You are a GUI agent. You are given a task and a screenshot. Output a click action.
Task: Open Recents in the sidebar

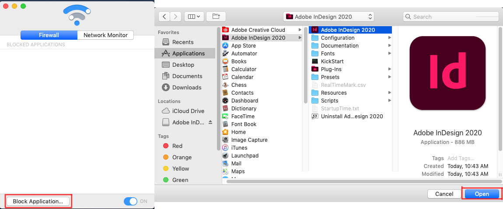(183, 42)
